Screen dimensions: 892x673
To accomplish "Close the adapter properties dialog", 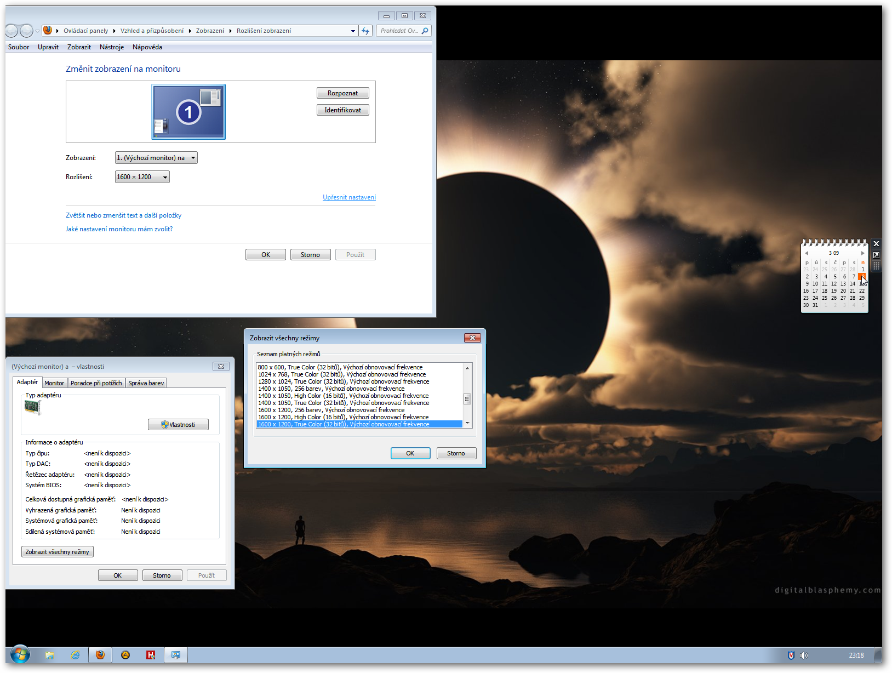I will click(221, 367).
